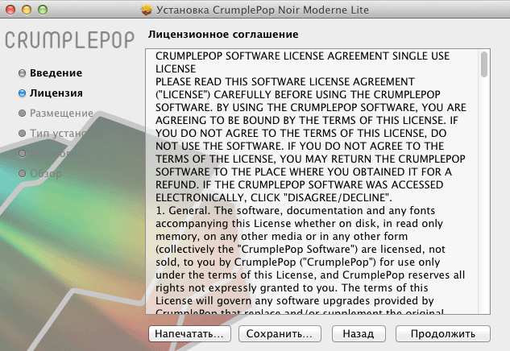Print the license with Напечатать…
The width and height of the screenshot is (510, 351).
tap(189, 334)
